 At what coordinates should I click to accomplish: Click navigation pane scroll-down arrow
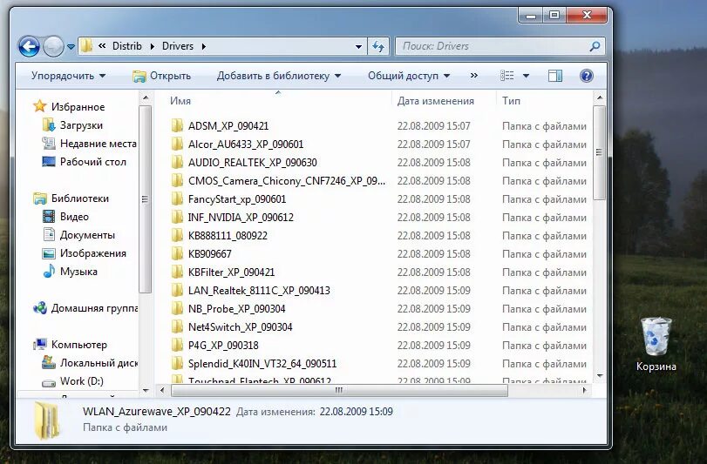tap(146, 391)
